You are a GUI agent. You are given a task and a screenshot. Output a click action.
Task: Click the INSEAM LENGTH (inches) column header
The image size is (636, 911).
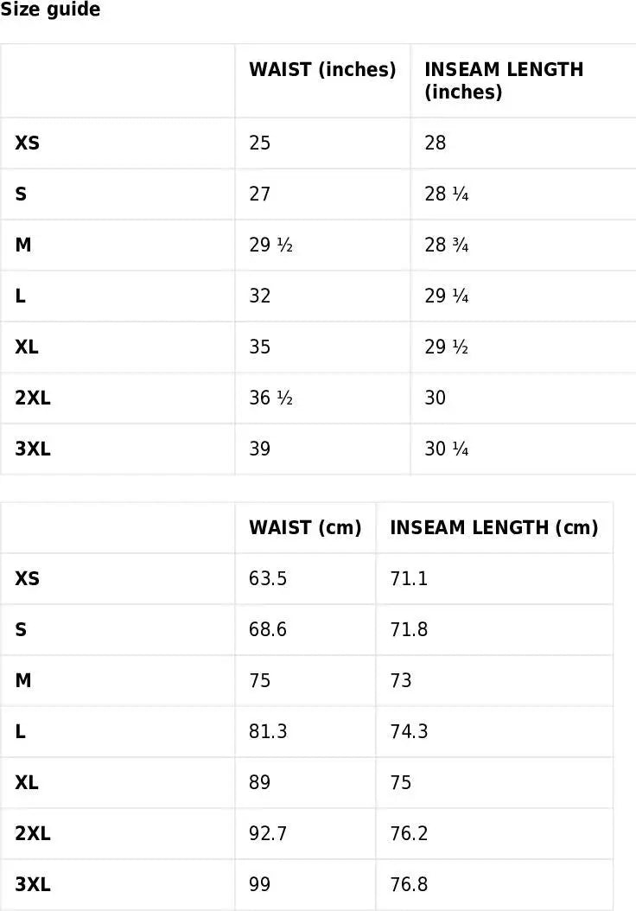point(504,80)
